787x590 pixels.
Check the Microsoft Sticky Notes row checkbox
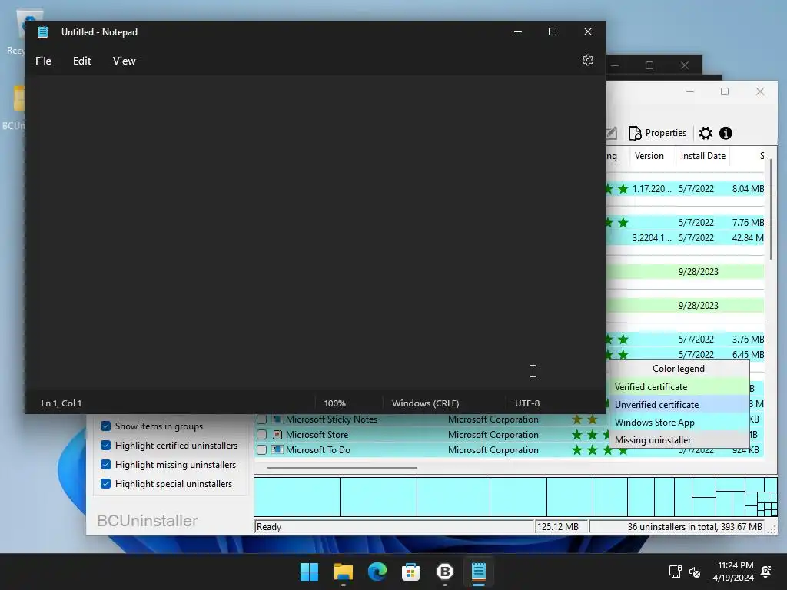pos(261,419)
